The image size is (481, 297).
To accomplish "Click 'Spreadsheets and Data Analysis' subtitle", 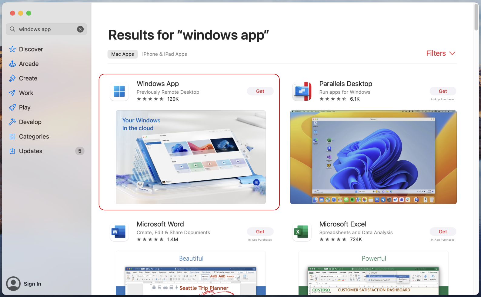I will [x=356, y=232].
